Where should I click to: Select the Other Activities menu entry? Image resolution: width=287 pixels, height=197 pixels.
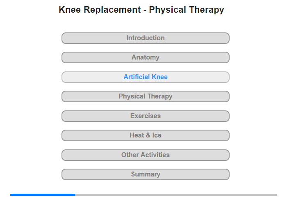pyautogui.click(x=145, y=155)
